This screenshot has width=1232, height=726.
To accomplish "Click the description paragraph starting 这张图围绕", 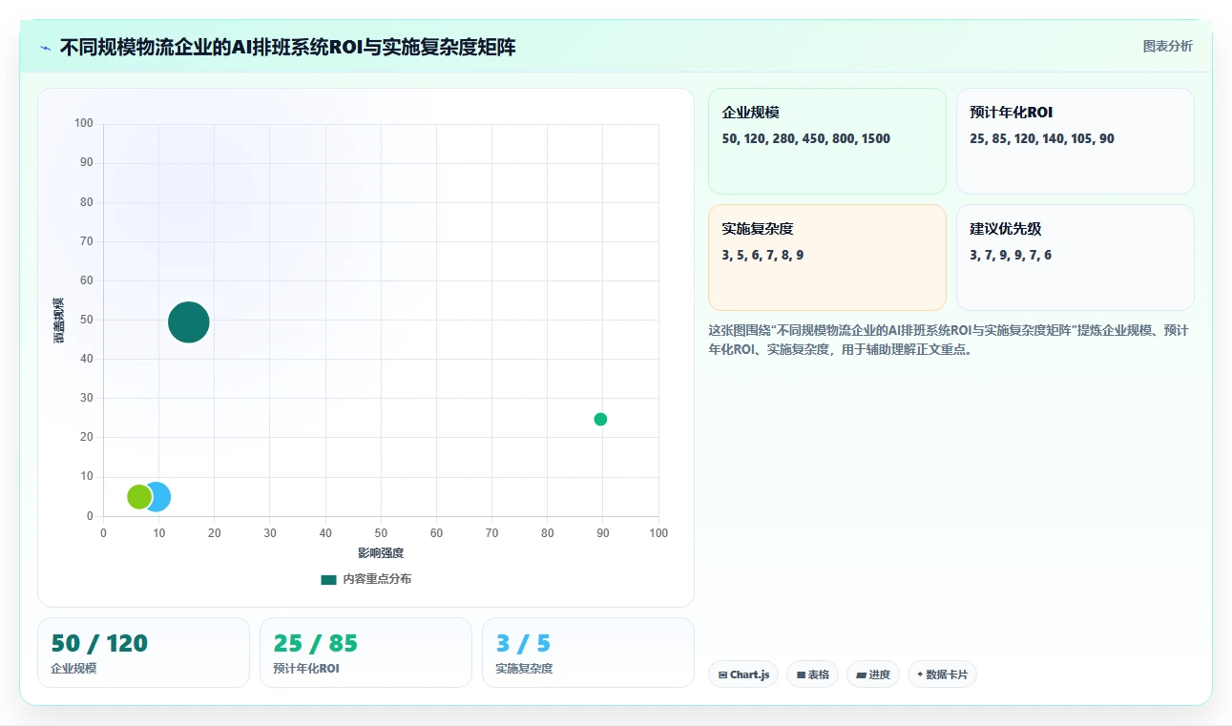I will point(949,340).
